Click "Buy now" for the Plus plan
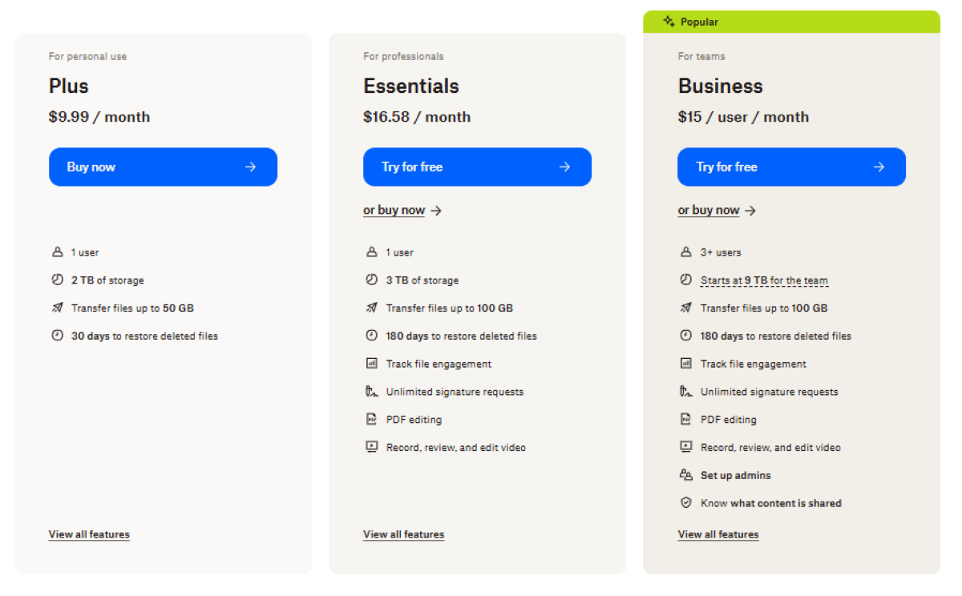 click(x=163, y=167)
